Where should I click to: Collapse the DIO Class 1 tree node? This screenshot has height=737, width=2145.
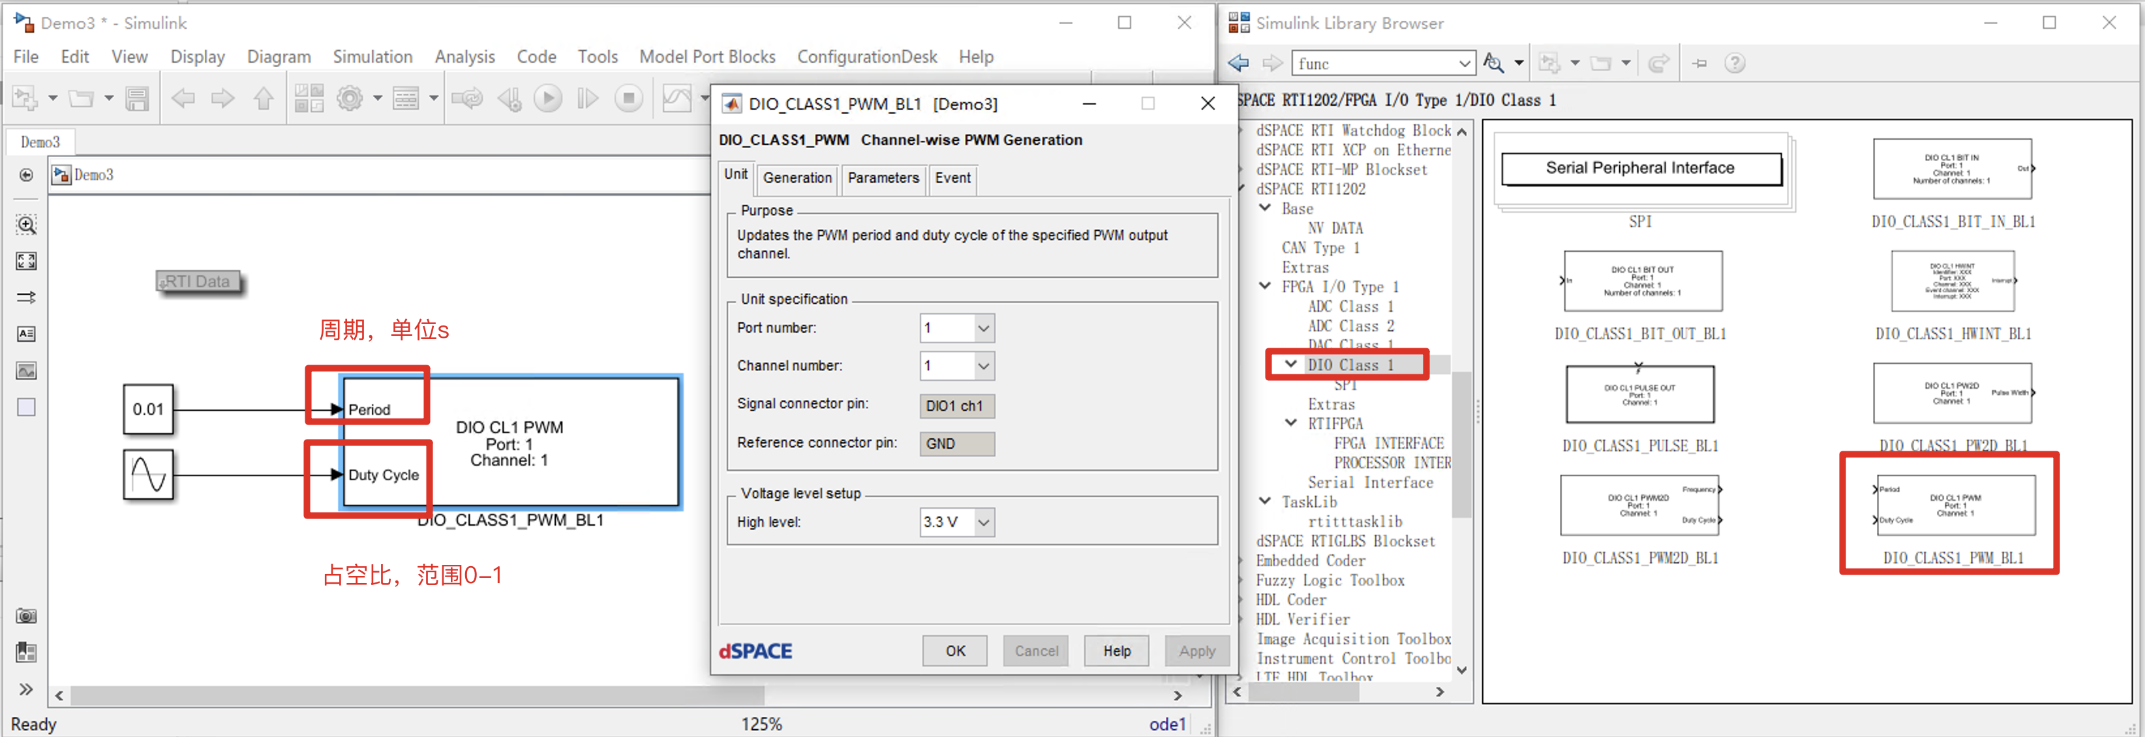pos(1290,364)
